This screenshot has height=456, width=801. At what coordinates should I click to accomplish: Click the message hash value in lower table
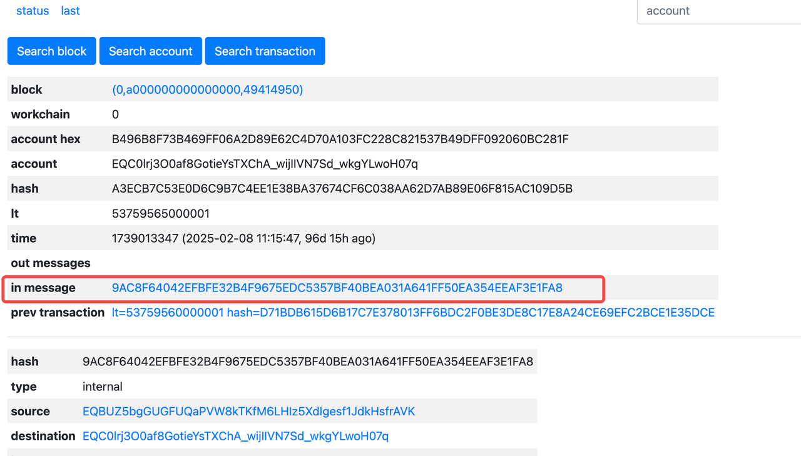point(307,362)
